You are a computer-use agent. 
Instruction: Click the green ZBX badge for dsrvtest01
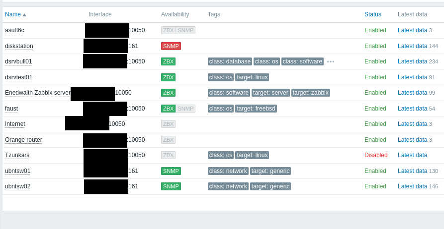(168, 77)
